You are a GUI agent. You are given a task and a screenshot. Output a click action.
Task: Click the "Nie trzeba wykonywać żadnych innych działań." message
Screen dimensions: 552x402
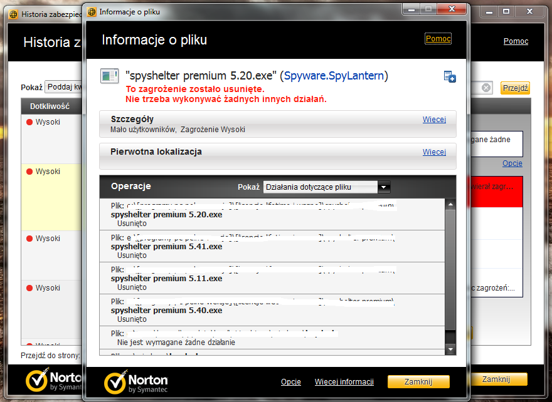226,99
